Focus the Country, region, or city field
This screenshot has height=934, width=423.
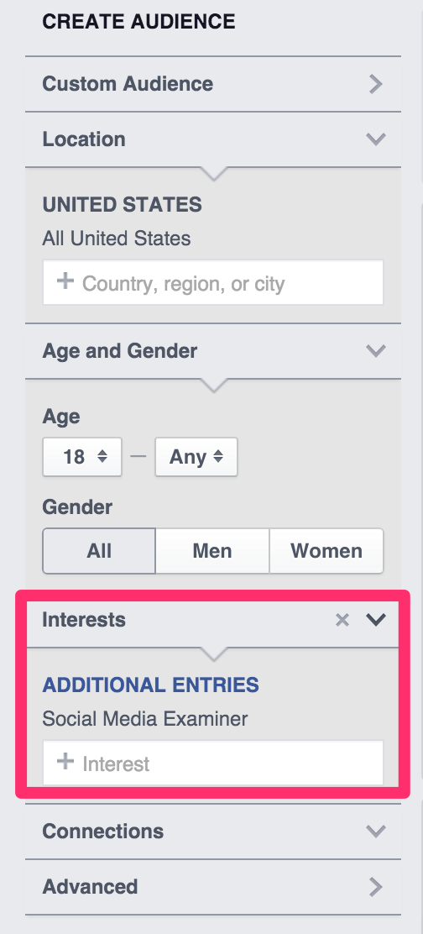point(213,282)
